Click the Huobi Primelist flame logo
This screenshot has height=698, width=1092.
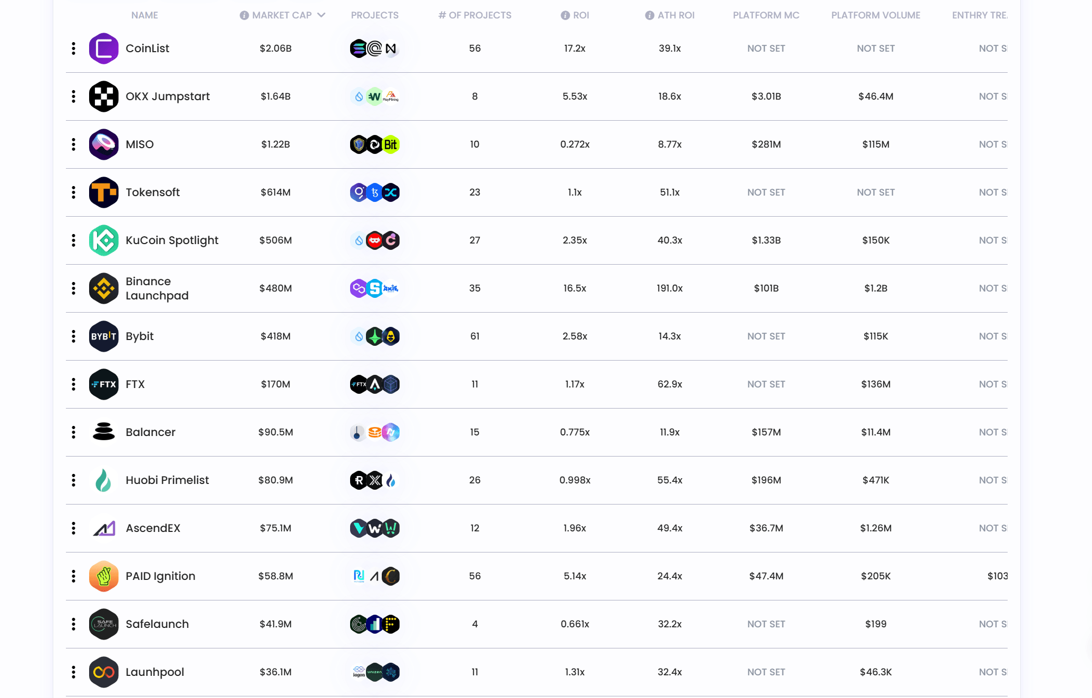[103, 480]
